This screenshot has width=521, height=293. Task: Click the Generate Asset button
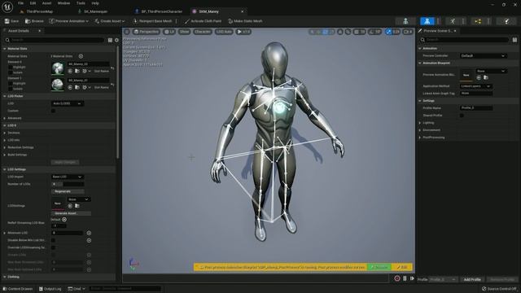tap(71, 213)
